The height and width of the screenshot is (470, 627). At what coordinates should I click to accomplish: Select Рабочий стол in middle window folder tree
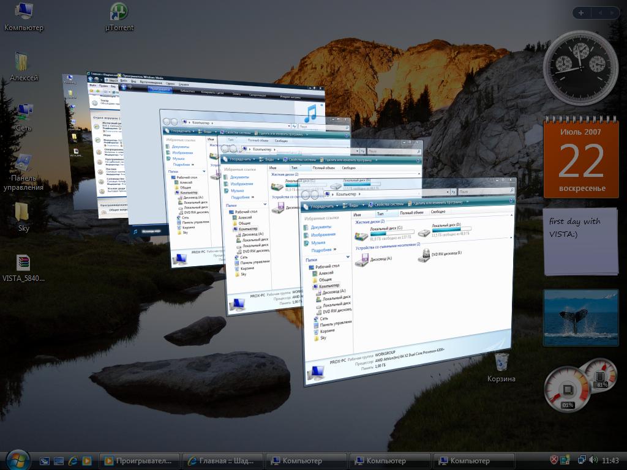point(243,212)
